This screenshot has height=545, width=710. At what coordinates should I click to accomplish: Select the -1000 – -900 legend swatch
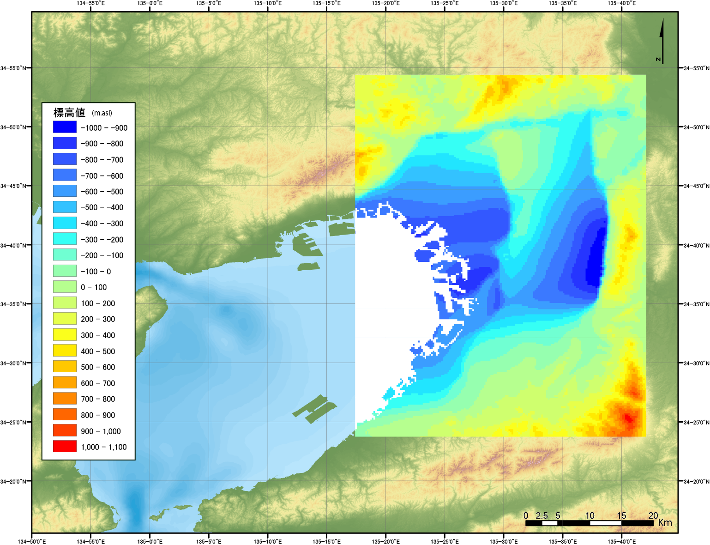[x=65, y=127]
